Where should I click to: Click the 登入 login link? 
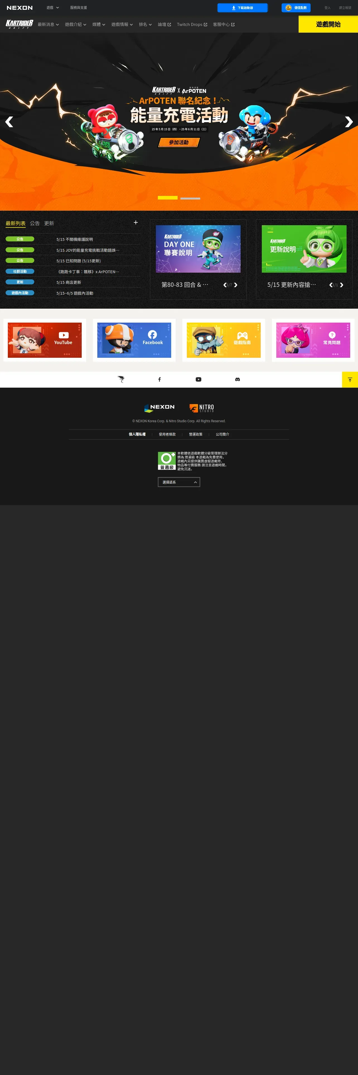[x=327, y=8]
